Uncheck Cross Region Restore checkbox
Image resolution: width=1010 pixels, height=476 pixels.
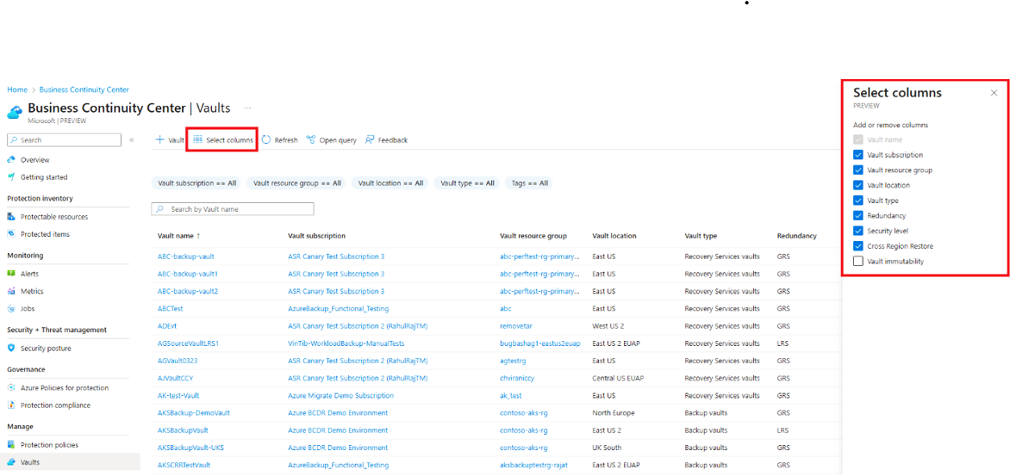point(857,245)
